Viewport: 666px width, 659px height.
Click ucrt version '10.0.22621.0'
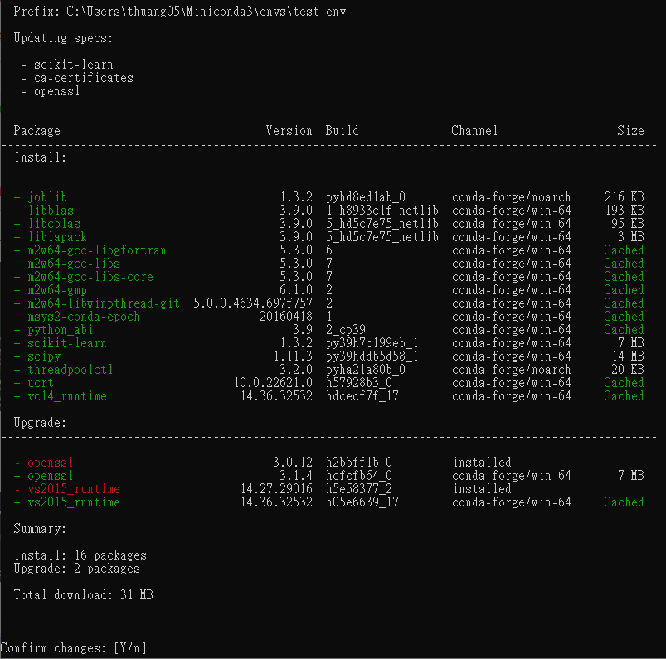click(x=273, y=383)
